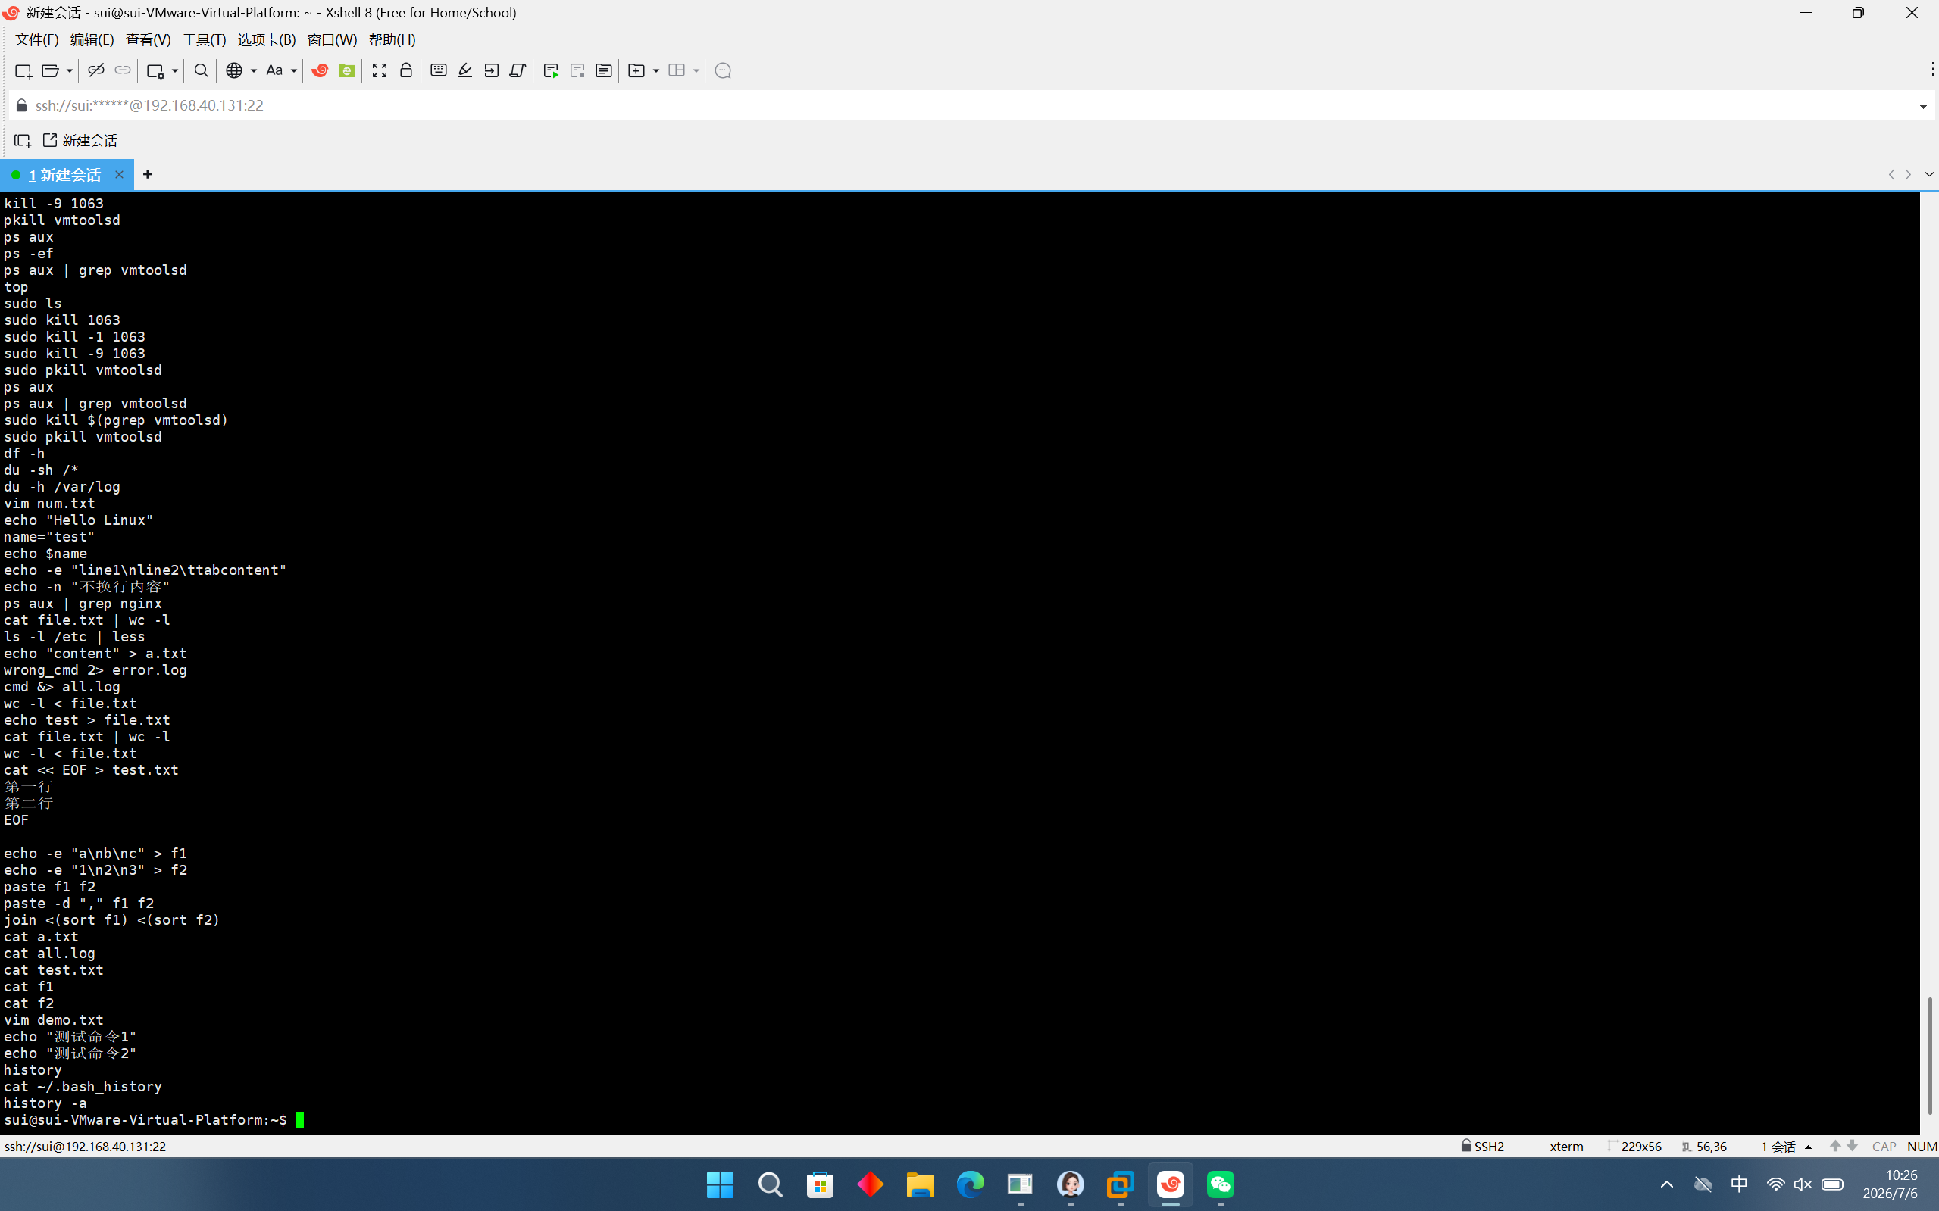This screenshot has width=1939, height=1211.
Task: Toggle full screen mode icon
Action: [x=380, y=70]
